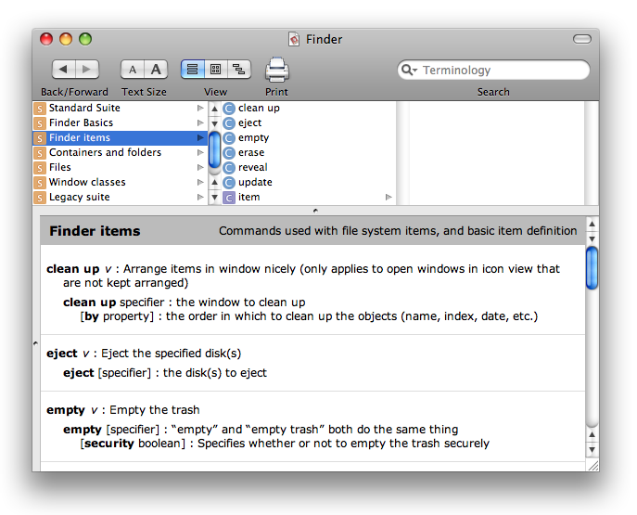
Task: Select the Finder Basics suite
Action: pos(120,122)
